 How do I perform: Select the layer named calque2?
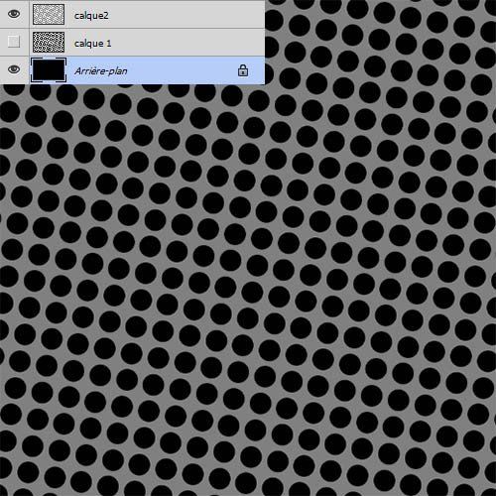91,16
